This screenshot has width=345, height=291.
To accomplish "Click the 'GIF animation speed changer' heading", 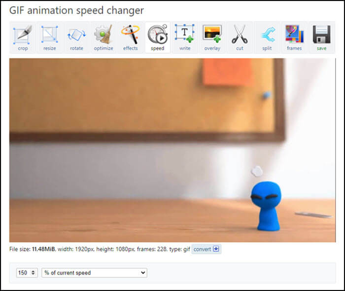I will tap(76, 10).
